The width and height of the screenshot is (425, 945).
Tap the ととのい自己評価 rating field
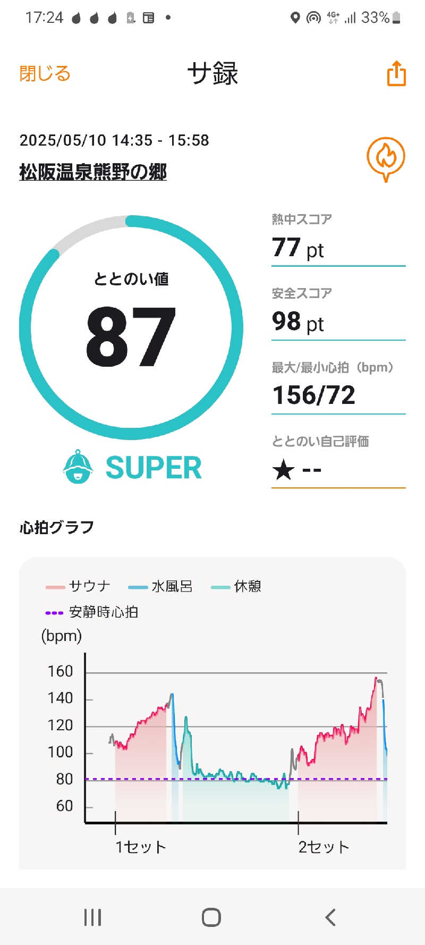[338, 460]
